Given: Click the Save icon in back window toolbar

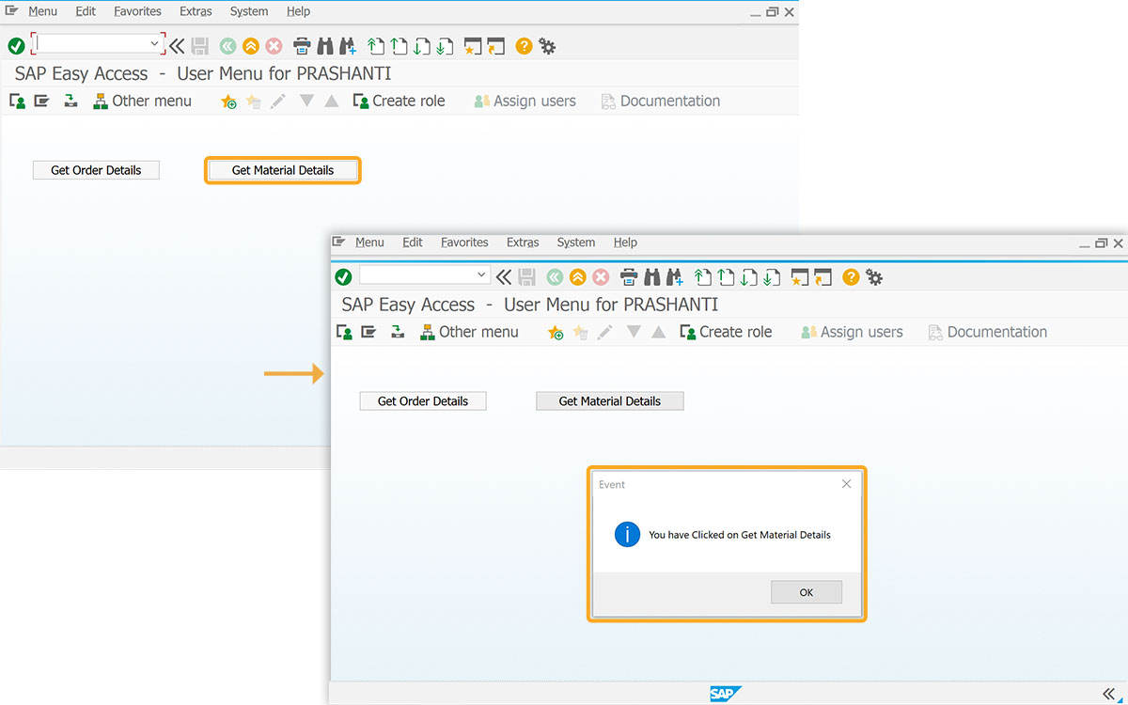Looking at the screenshot, I should point(199,45).
